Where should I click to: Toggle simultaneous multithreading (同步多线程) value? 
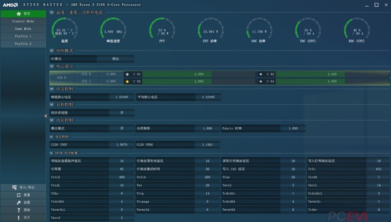click(121, 113)
